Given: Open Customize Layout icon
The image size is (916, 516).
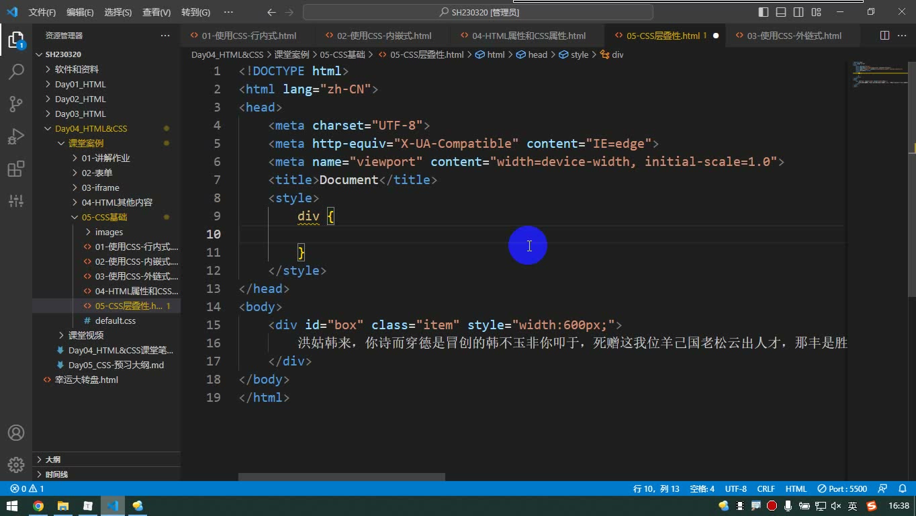Looking at the screenshot, I should click(816, 12).
